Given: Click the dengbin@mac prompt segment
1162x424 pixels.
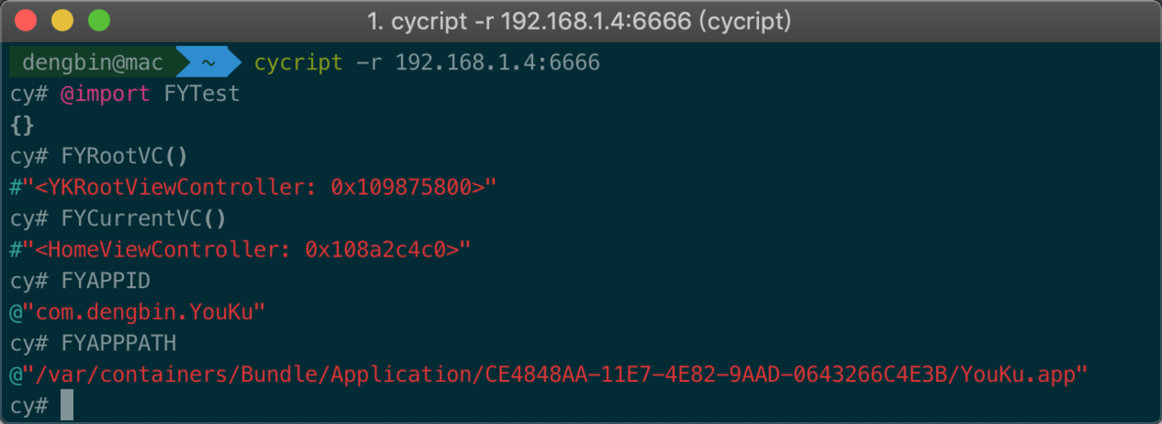Looking at the screenshot, I should coord(93,63).
